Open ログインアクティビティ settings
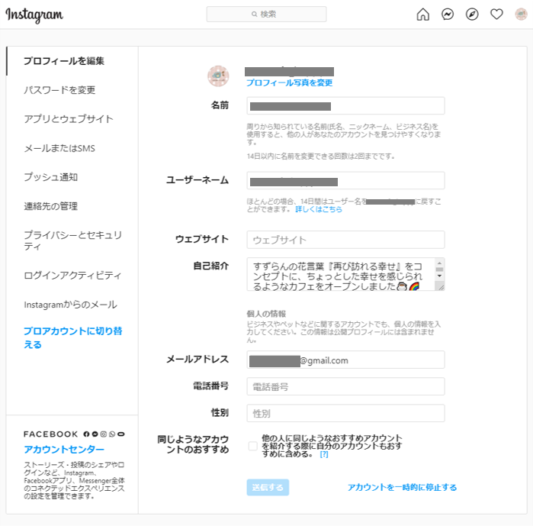Screen dimensions: 533x526 72,276
